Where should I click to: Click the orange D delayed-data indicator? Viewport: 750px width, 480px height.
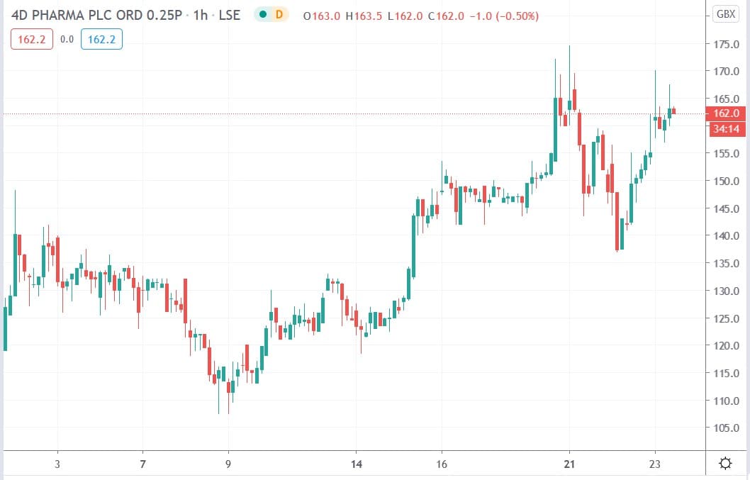(279, 14)
